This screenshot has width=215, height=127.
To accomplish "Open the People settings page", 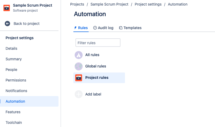I will pos(11,70).
